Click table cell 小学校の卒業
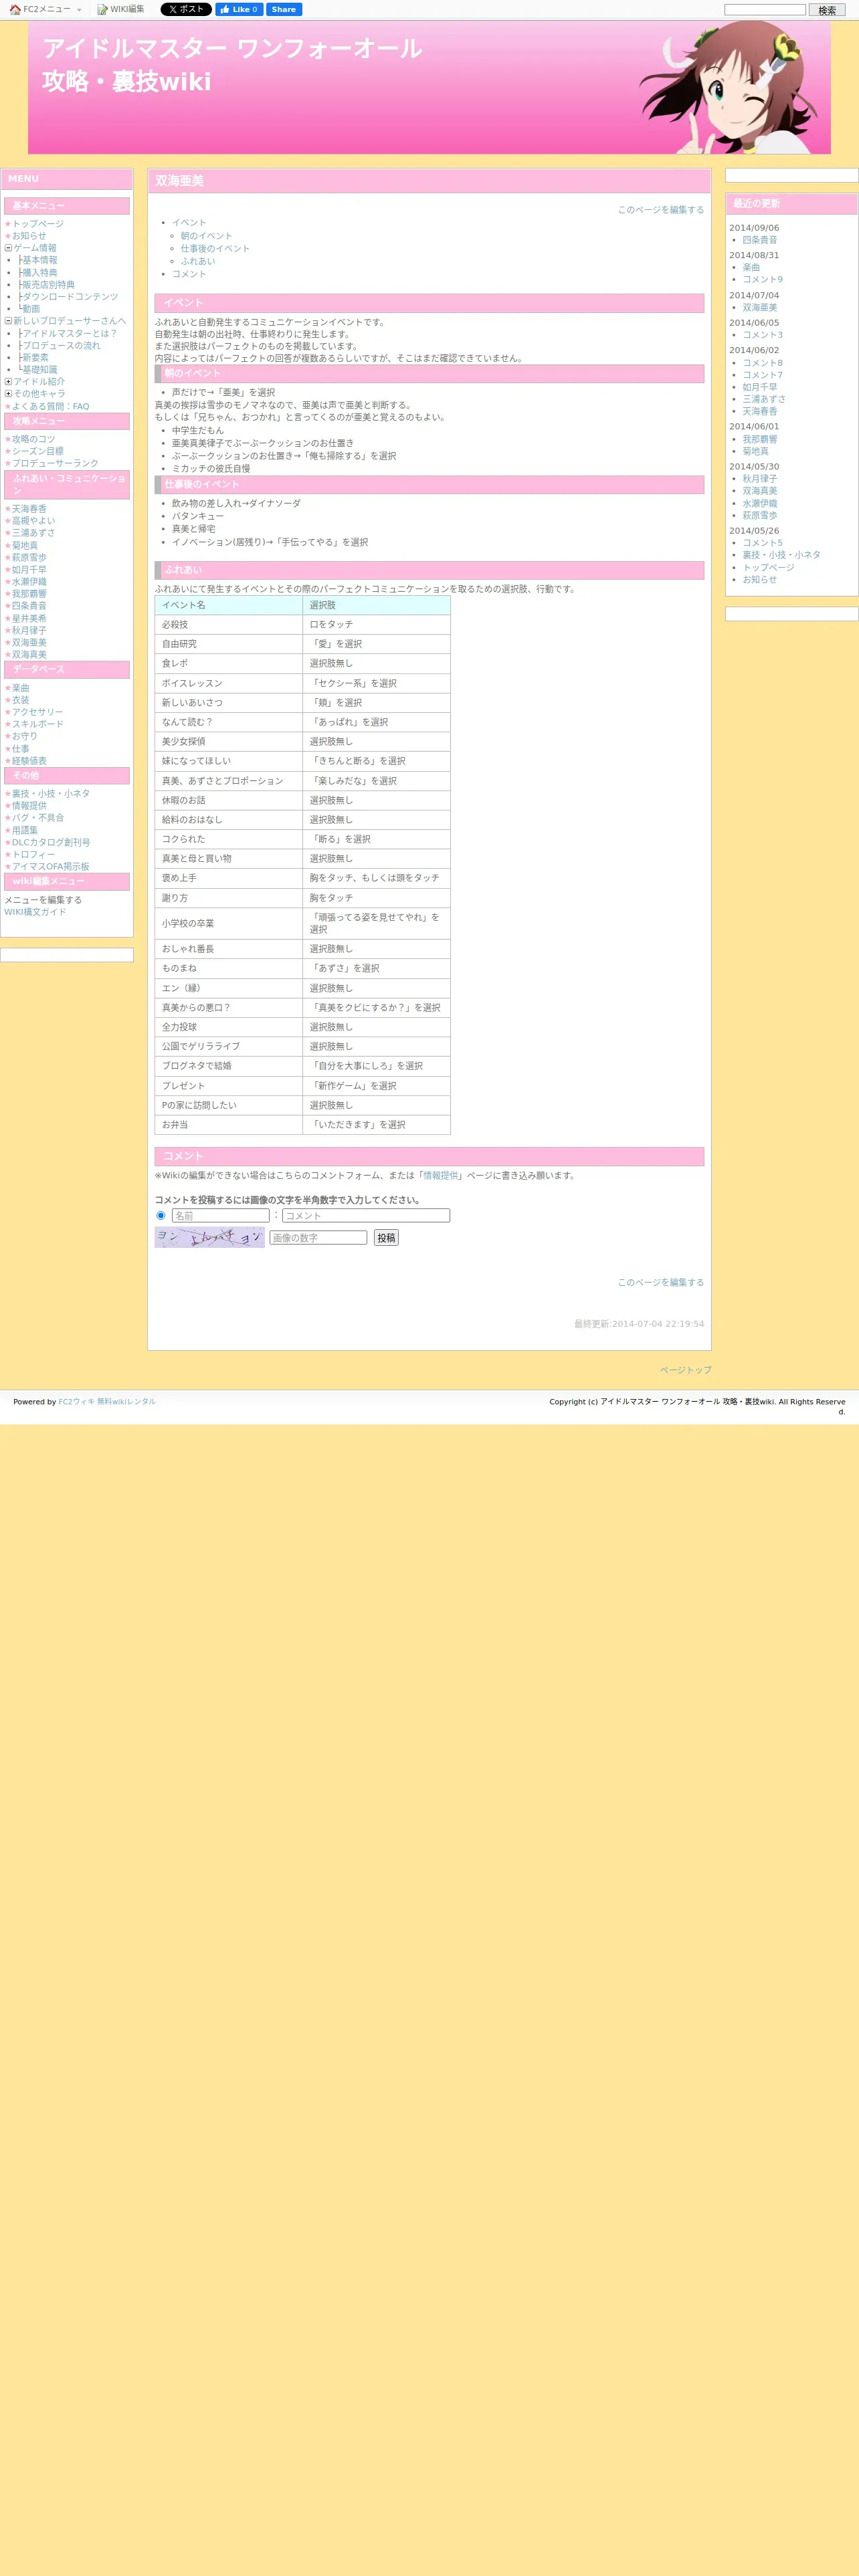Image resolution: width=859 pixels, height=2576 pixels. [229, 923]
